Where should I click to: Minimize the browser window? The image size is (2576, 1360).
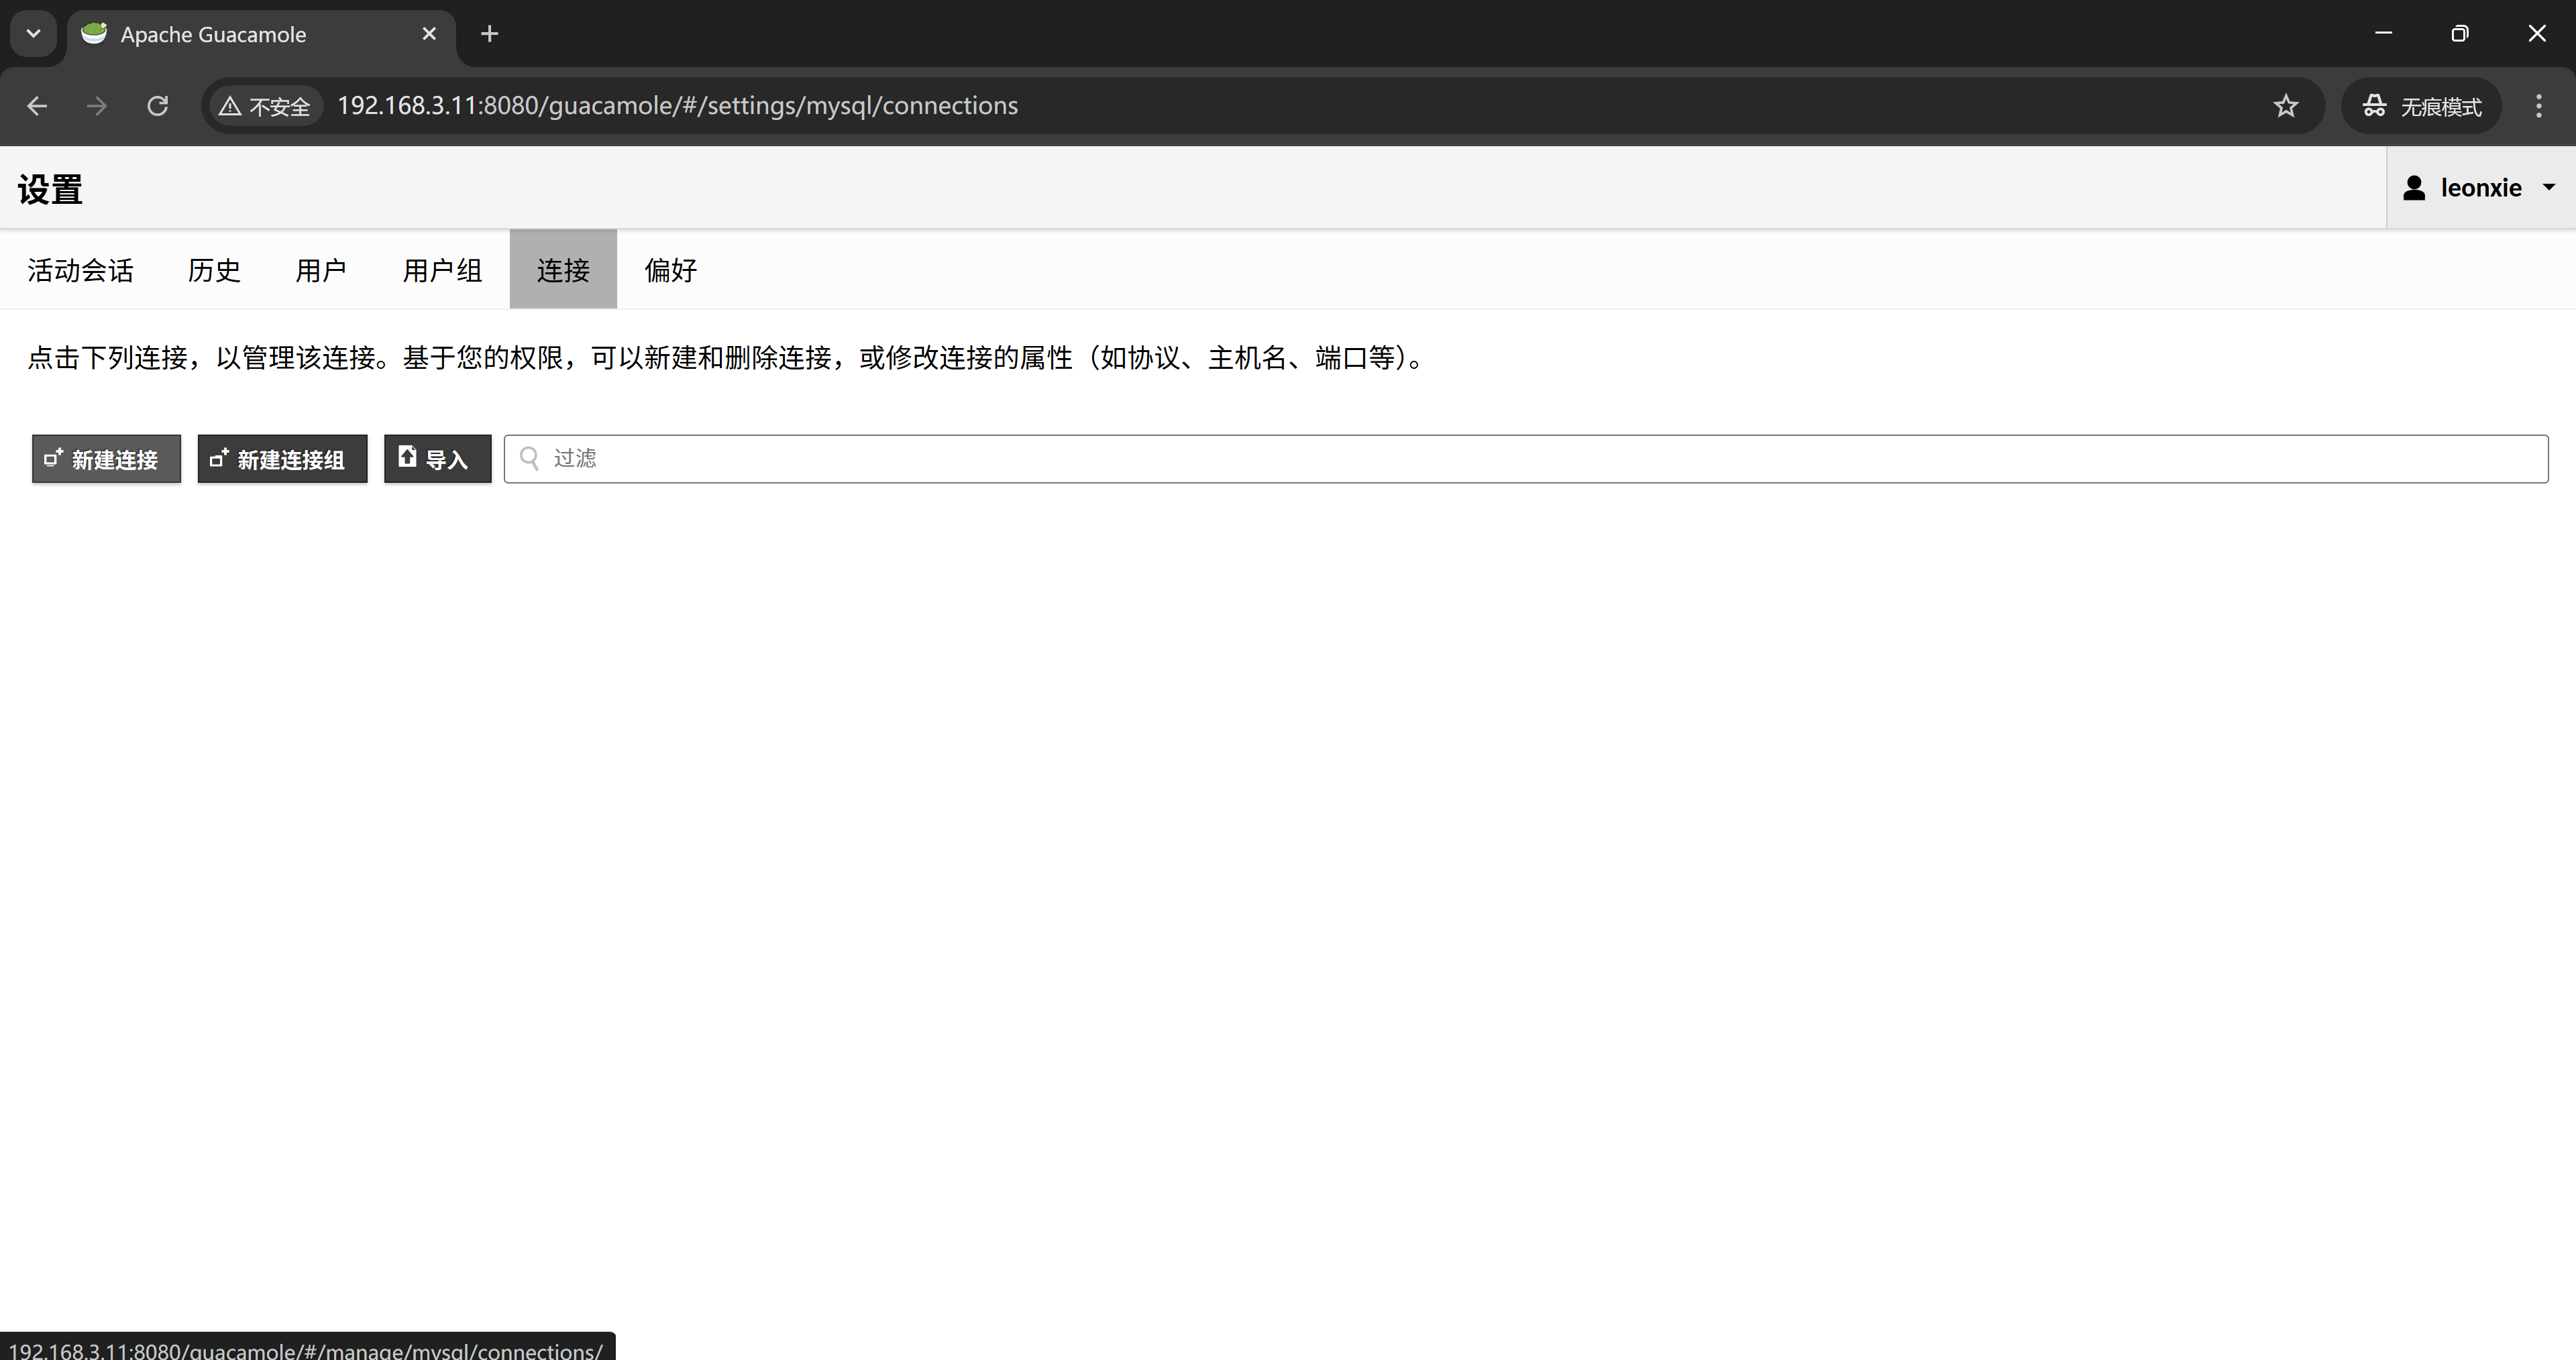2384,34
